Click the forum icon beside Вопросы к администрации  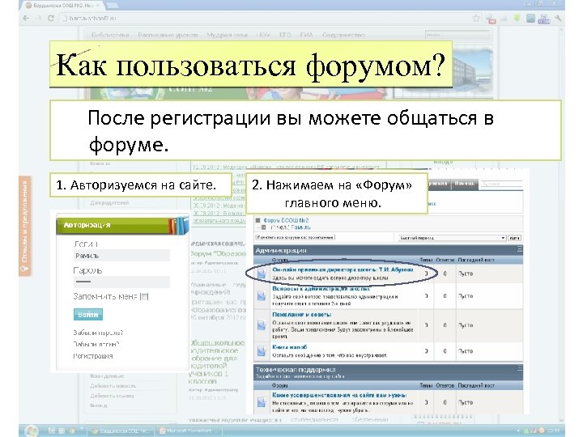click(x=262, y=296)
